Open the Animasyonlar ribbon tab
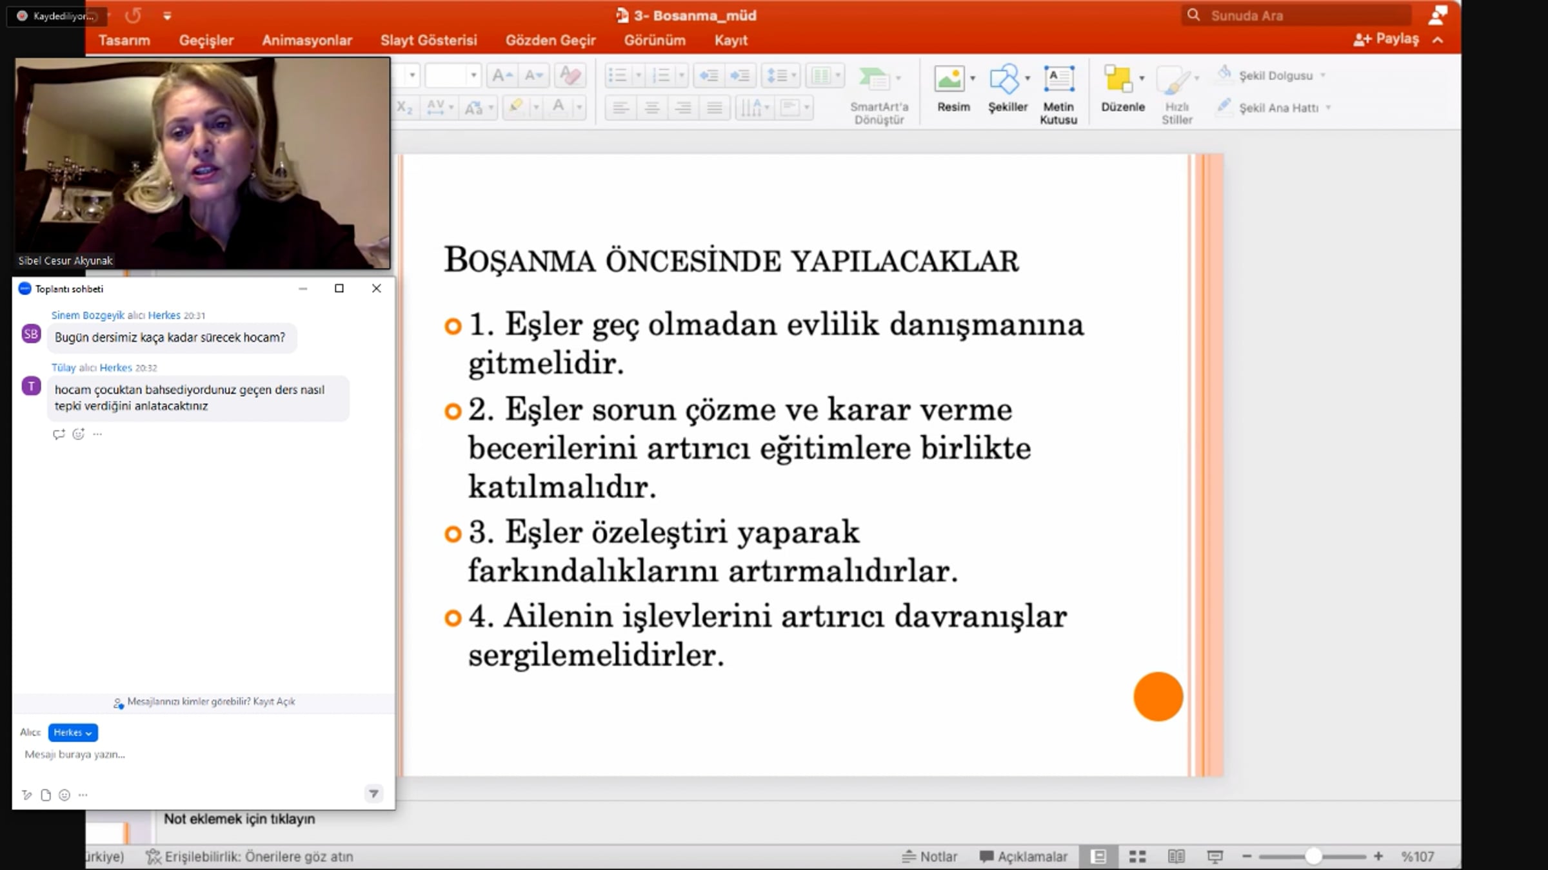The width and height of the screenshot is (1548, 870). point(307,40)
